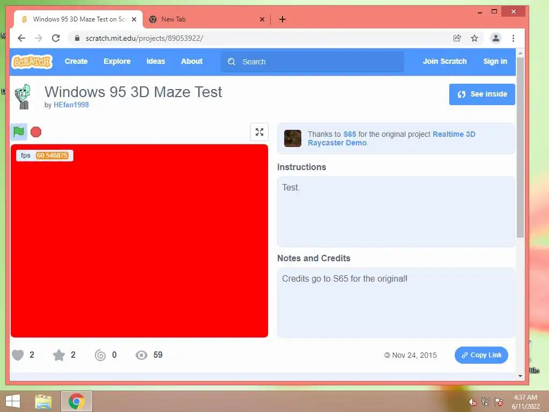Image resolution: width=549 pixels, height=412 pixels.
Task: Click the views eye icon
Action: tap(142, 355)
